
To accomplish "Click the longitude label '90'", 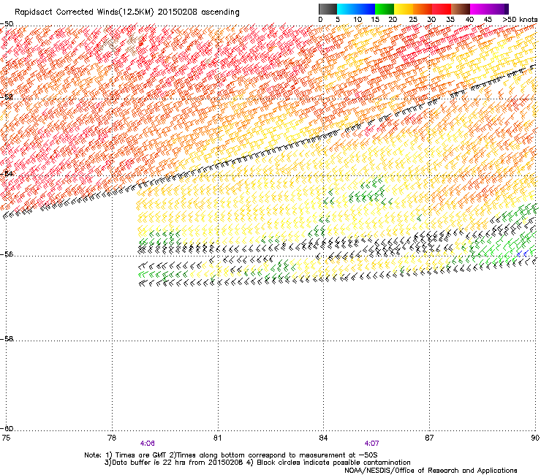I will click(535, 438).
